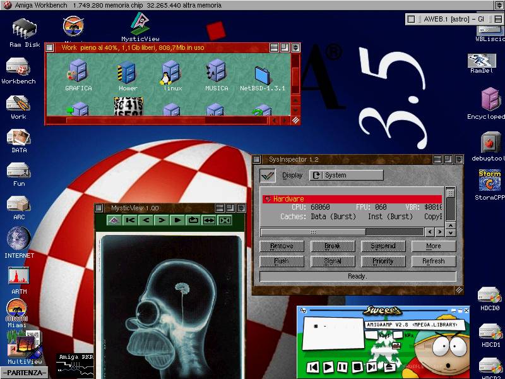This screenshot has width=505, height=379.
Task: Launch StormCPP from desktop
Action: tap(490, 181)
